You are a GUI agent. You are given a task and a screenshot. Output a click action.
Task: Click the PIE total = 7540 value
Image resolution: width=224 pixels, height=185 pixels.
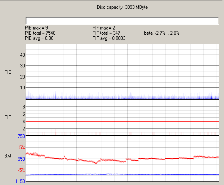(40, 33)
